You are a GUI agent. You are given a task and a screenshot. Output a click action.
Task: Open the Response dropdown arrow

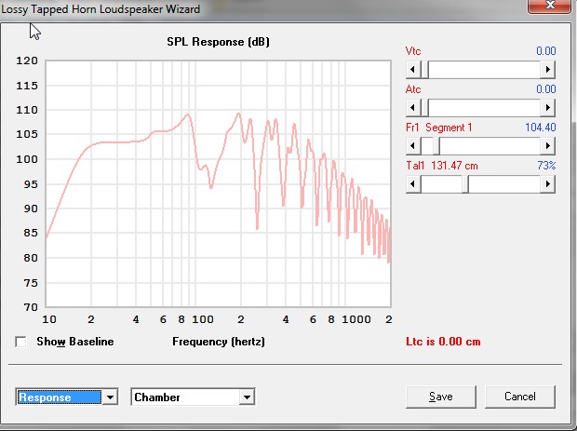pos(110,397)
